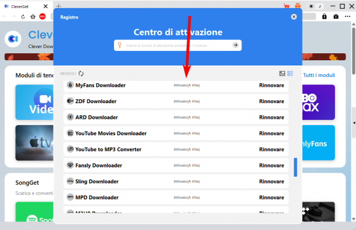356x230 pixels.
Task: Click the Fansly Downloader name text
Action: point(98,166)
